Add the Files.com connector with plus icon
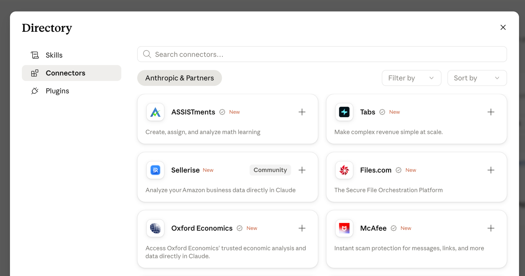 [491, 170]
